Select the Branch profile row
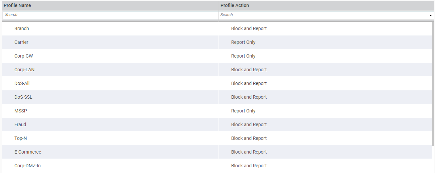Image resolution: width=435 pixels, height=173 pixels. (x=22, y=28)
